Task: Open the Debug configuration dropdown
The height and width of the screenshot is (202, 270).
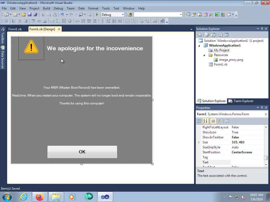Action: click(x=123, y=15)
